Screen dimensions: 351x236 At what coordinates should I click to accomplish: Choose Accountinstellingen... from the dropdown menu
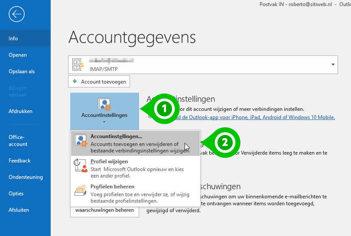(136, 143)
